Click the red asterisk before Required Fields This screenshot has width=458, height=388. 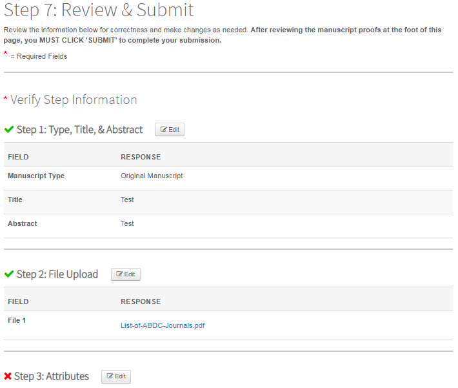point(6,55)
